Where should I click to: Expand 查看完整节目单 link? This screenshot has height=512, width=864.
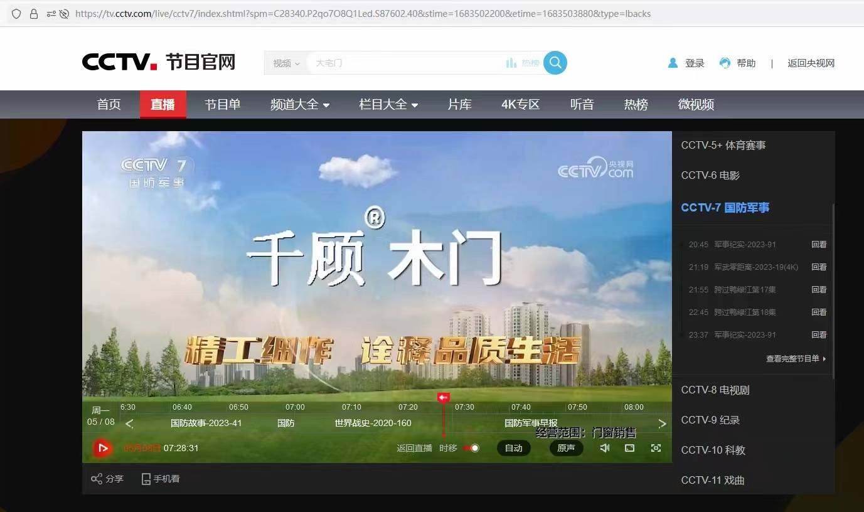click(796, 359)
